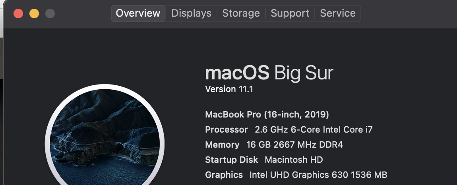Show the Service tab

tap(338, 13)
